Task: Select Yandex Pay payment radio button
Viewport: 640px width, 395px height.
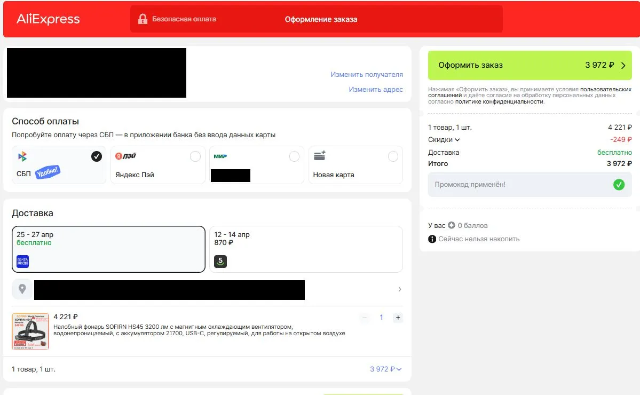Action: [195, 156]
